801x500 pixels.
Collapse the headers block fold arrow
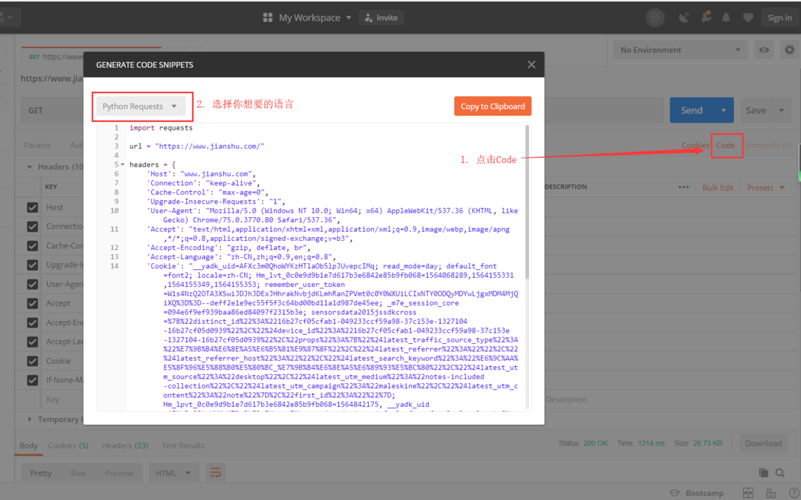(123, 165)
